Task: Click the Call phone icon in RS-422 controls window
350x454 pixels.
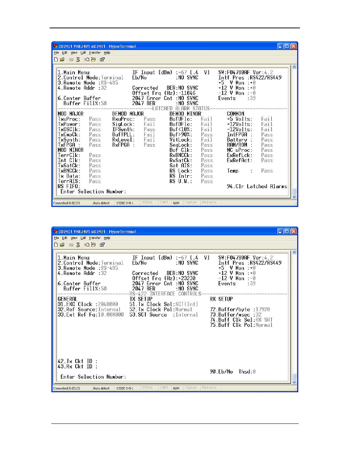Action: point(71,244)
